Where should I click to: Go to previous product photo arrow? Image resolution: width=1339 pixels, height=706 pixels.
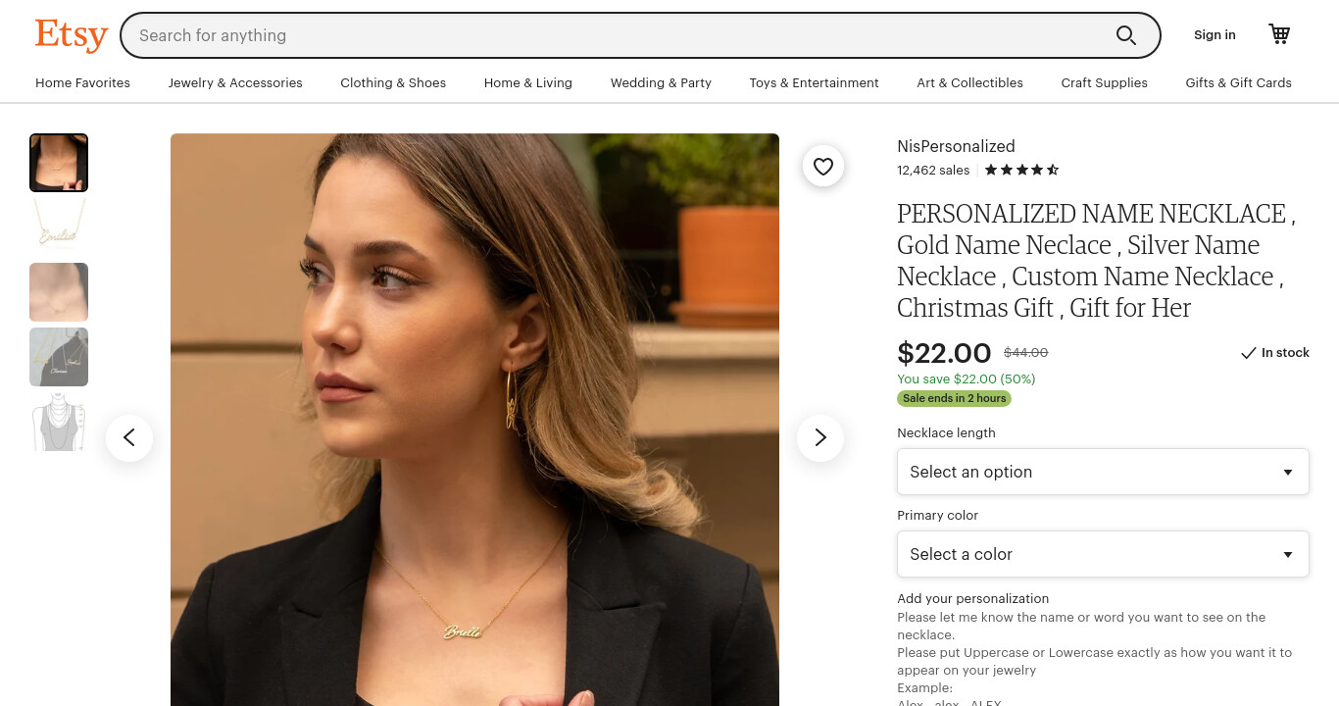pos(129,438)
